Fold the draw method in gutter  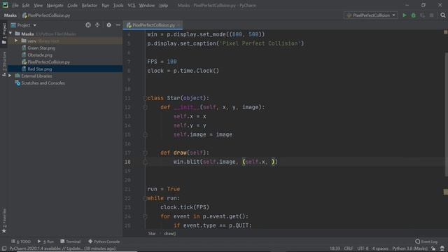tap(145, 153)
